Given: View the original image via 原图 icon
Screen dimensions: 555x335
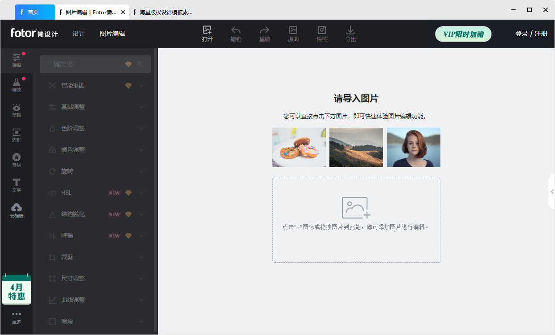Looking at the screenshot, I should tap(293, 33).
